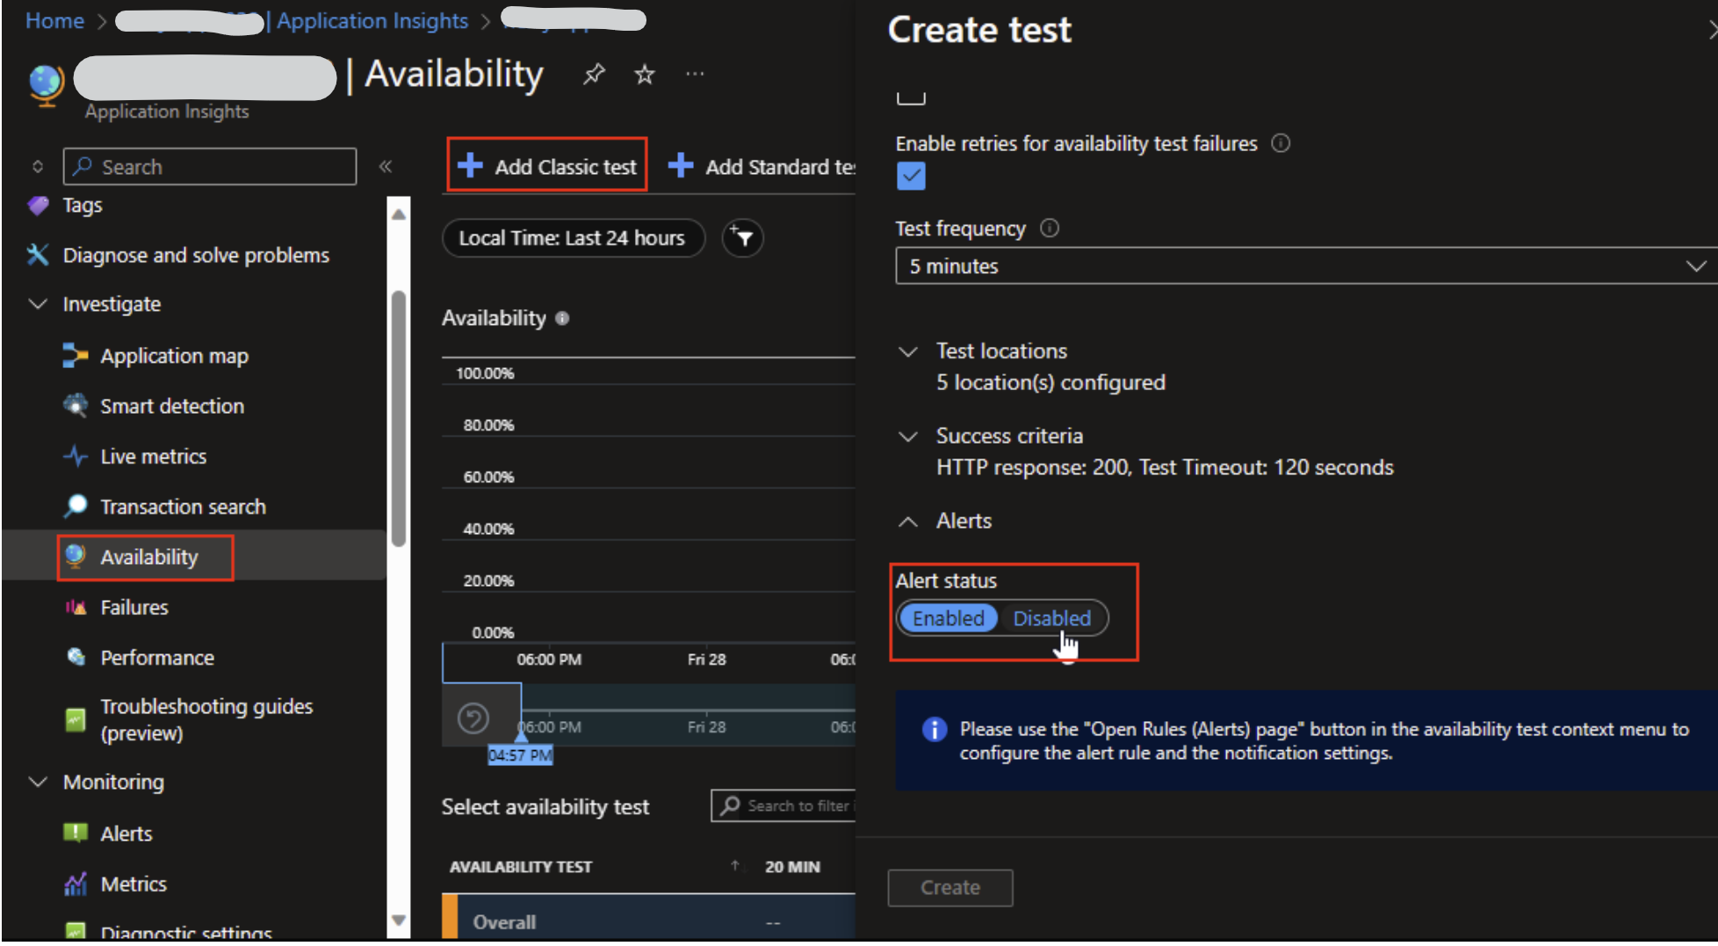
Task: Favorite this resource with the star icon
Action: click(645, 75)
